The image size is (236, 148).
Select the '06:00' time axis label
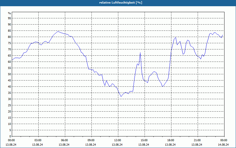(64, 140)
